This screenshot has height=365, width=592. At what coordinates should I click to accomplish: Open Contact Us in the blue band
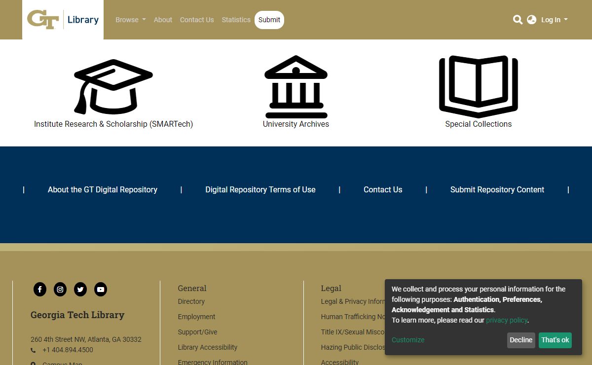tap(383, 189)
